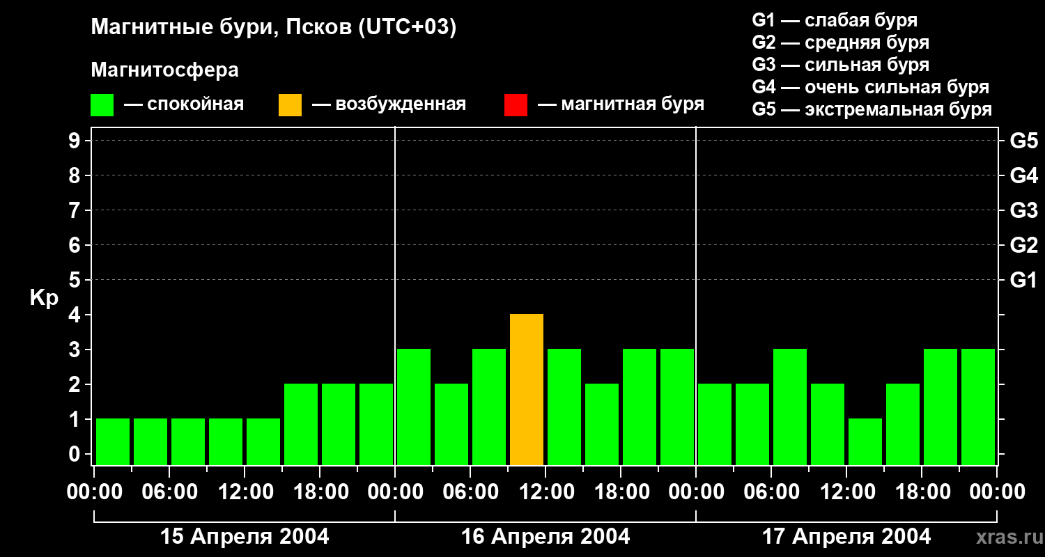Click the G5 tick label beside the chart
1045x557 pixels.
click(x=1024, y=141)
